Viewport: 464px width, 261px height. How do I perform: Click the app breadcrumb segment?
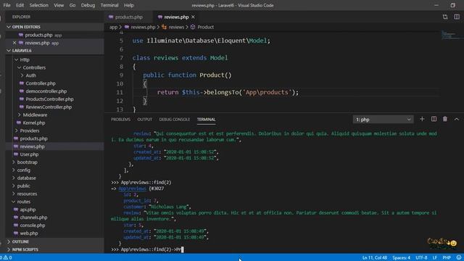click(113, 27)
